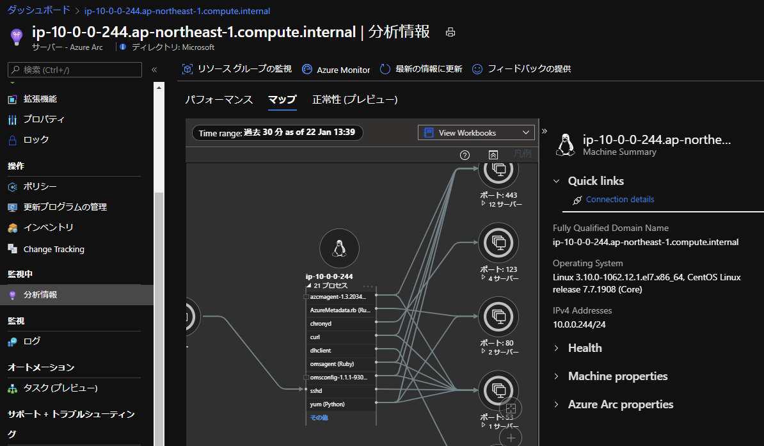Image resolution: width=764 pixels, height=446 pixels.
Task: Select the マップ tab
Action: coord(282,99)
